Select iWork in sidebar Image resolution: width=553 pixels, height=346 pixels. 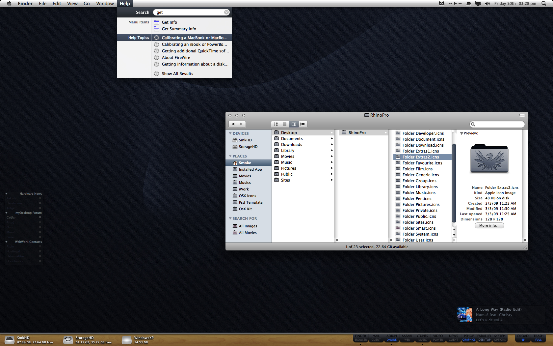click(249, 189)
